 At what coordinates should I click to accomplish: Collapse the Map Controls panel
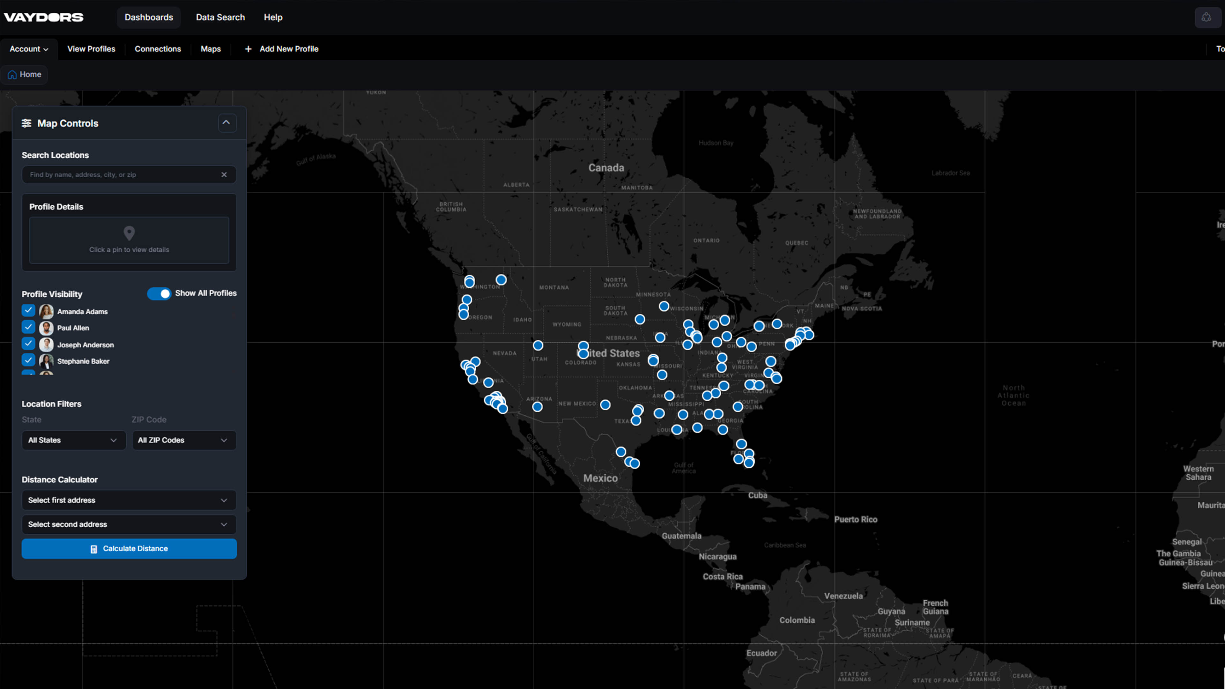pos(227,123)
